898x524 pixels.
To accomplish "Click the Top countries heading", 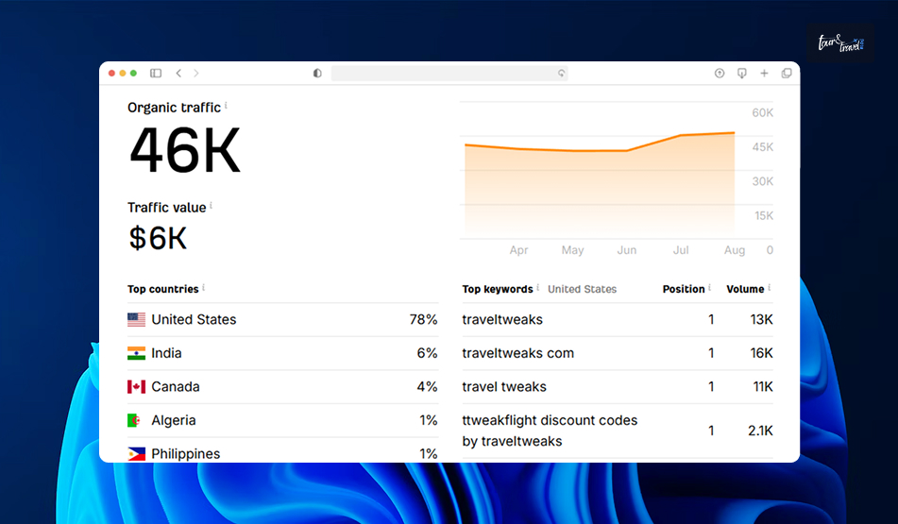I will click(x=162, y=289).
